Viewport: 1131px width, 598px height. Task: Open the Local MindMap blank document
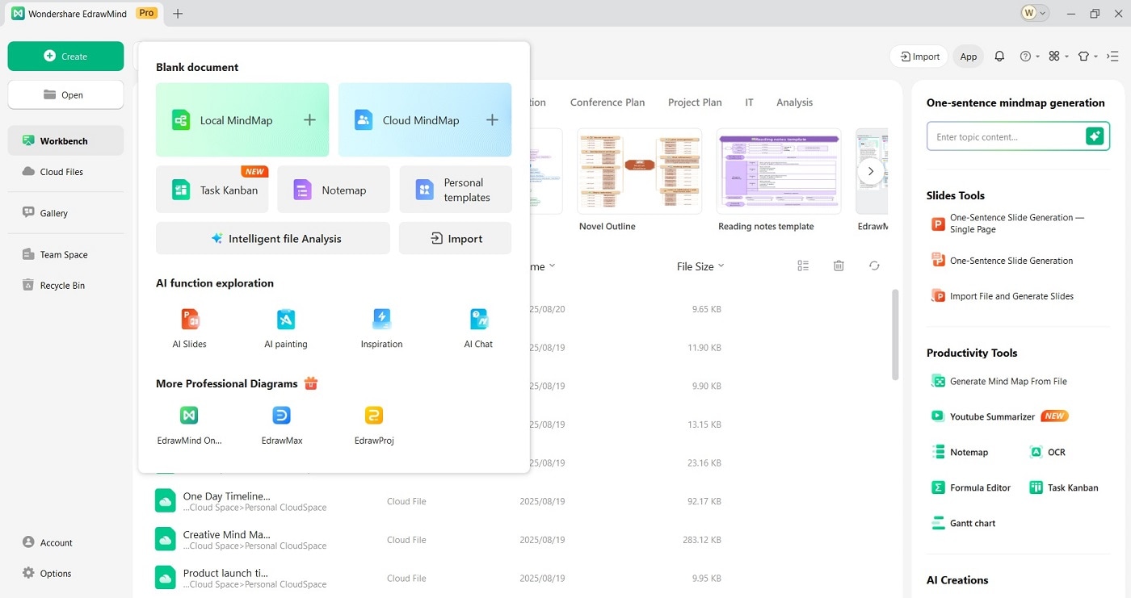point(242,119)
